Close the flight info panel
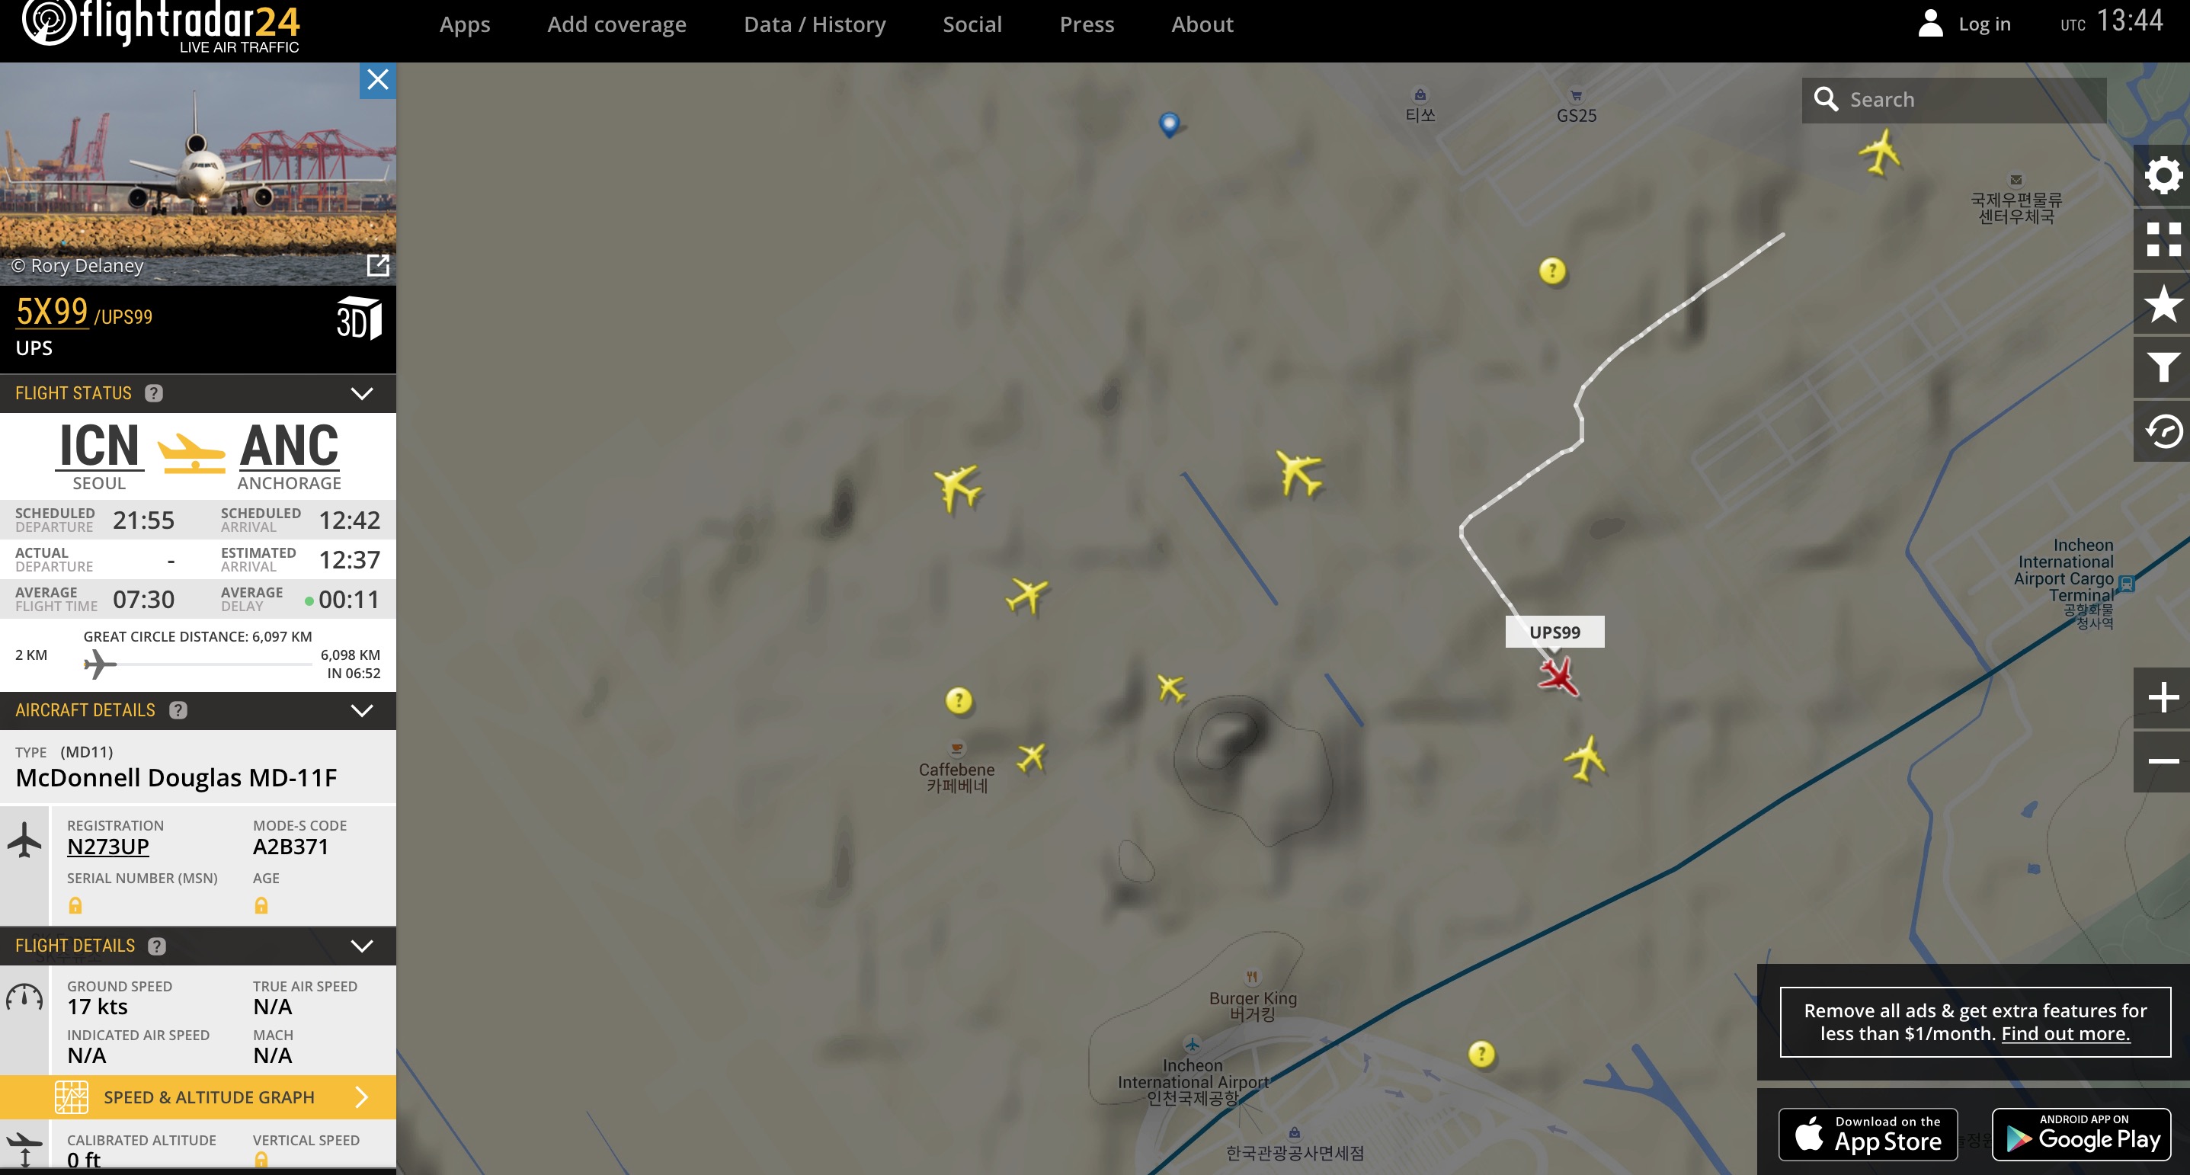Image resolution: width=2190 pixels, height=1175 pixels. pyautogui.click(x=377, y=80)
